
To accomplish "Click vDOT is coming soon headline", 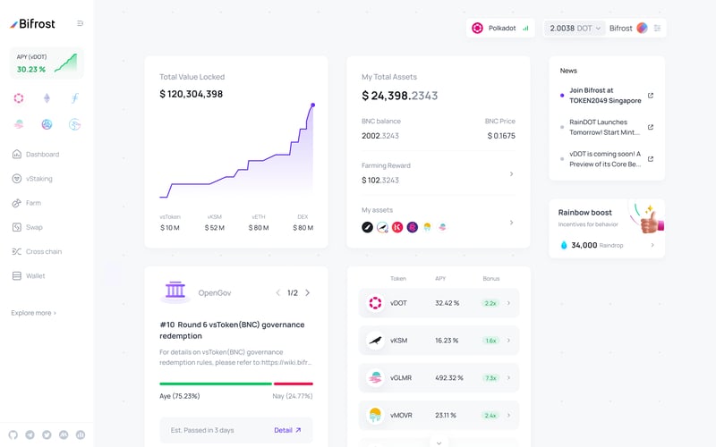I will pos(605,159).
